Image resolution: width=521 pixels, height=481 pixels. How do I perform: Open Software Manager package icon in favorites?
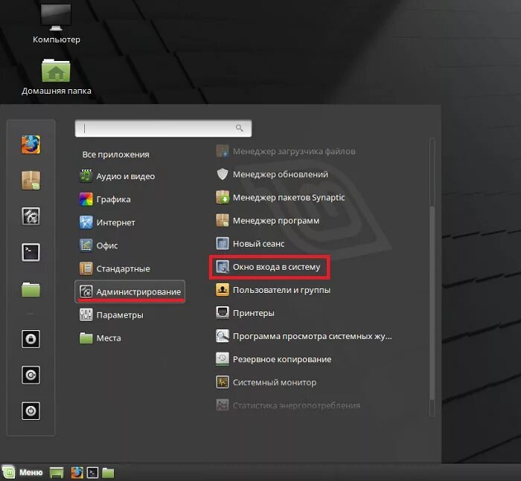coord(31,180)
